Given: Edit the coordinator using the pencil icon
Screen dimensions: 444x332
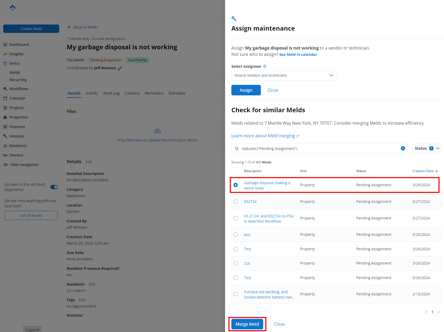Looking at the screenshot, I should (121, 68).
